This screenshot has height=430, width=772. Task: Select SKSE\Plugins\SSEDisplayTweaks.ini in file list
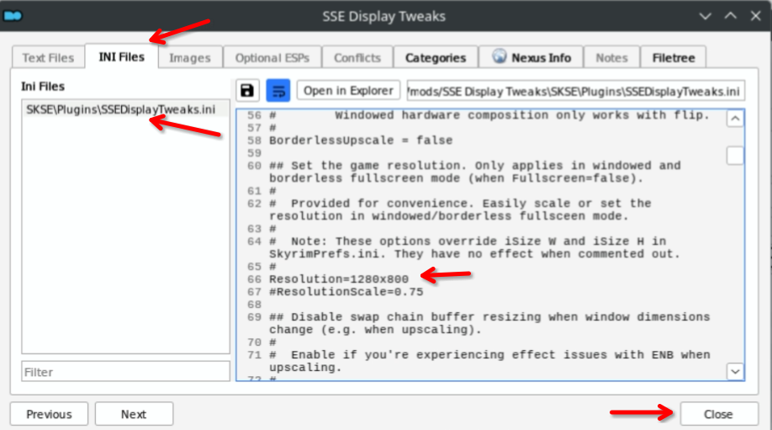point(125,109)
